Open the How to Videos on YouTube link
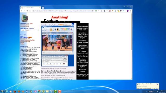The image size is (166, 93). (x=27, y=40)
